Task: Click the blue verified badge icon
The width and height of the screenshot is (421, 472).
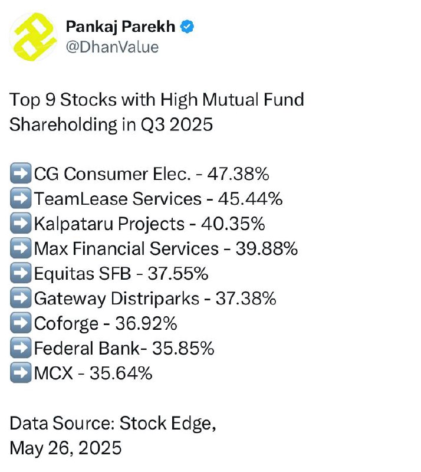Action: (187, 27)
